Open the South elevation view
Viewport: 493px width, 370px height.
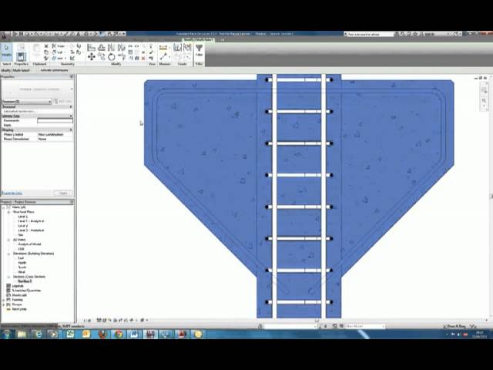tap(22, 267)
